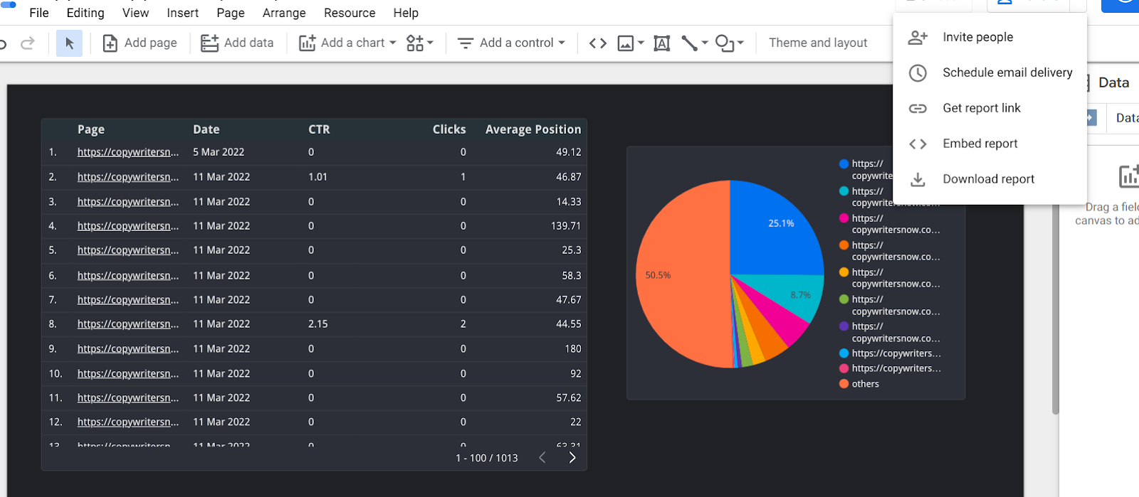Image resolution: width=1139 pixels, height=497 pixels.
Task: Click the URL embed code icon
Action: 598,43
